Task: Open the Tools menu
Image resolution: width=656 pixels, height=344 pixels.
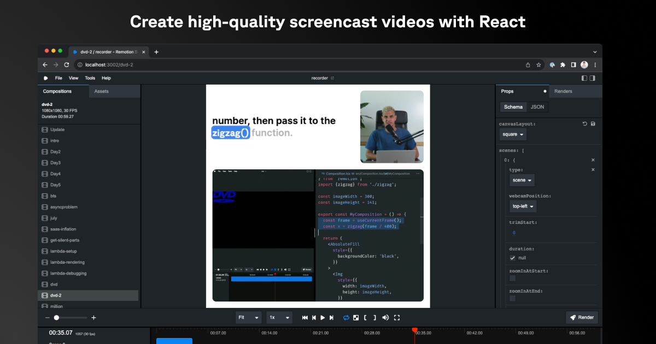Action: (x=90, y=78)
